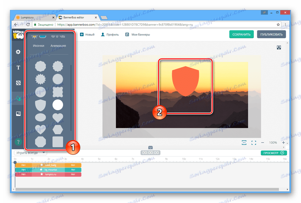Viewport: 301px width, 203px height.
Task: Zoom out with the minus icon
Action: pos(263,143)
